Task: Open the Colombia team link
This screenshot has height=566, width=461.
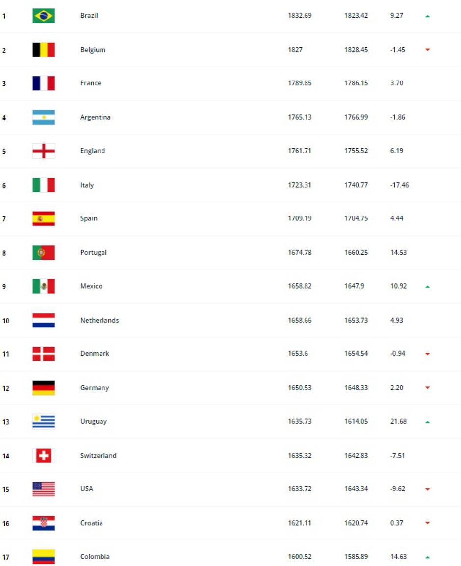Action: click(95, 556)
